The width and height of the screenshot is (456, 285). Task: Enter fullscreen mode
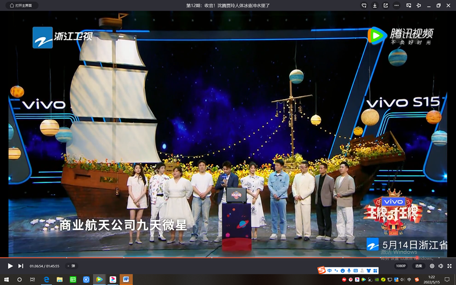(450, 266)
